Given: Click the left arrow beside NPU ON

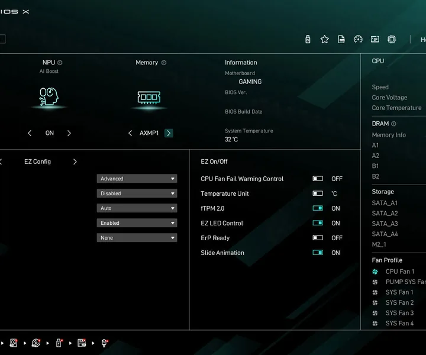Looking at the screenshot, I should (30, 133).
